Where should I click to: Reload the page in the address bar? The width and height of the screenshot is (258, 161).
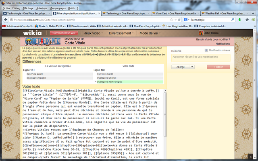click(x=179, y=20)
